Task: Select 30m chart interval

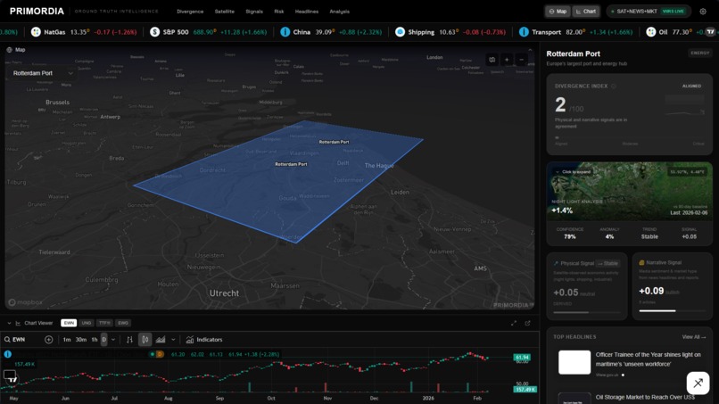Action: (81, 340)
